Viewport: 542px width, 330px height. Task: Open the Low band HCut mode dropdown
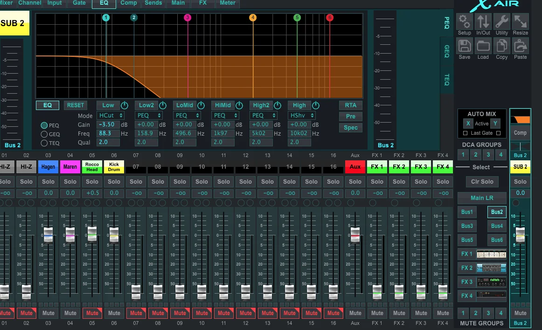tap(111, 115)
